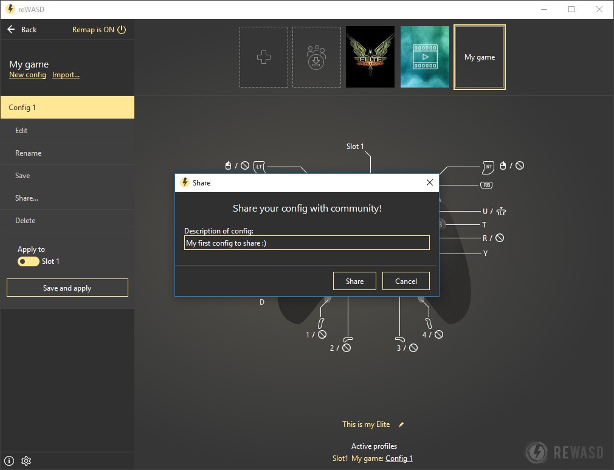
Task: Click the RB bumper icon
Action: point(486,185)
